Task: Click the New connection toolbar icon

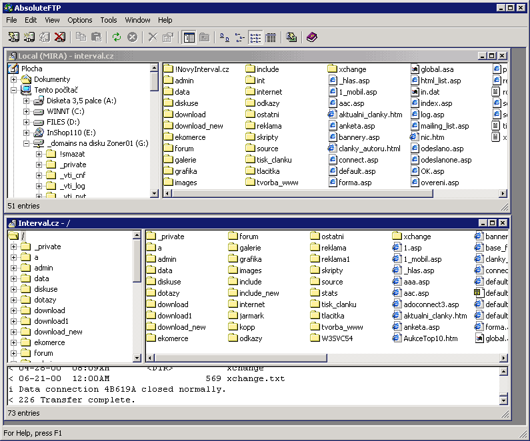Action: 29,37
